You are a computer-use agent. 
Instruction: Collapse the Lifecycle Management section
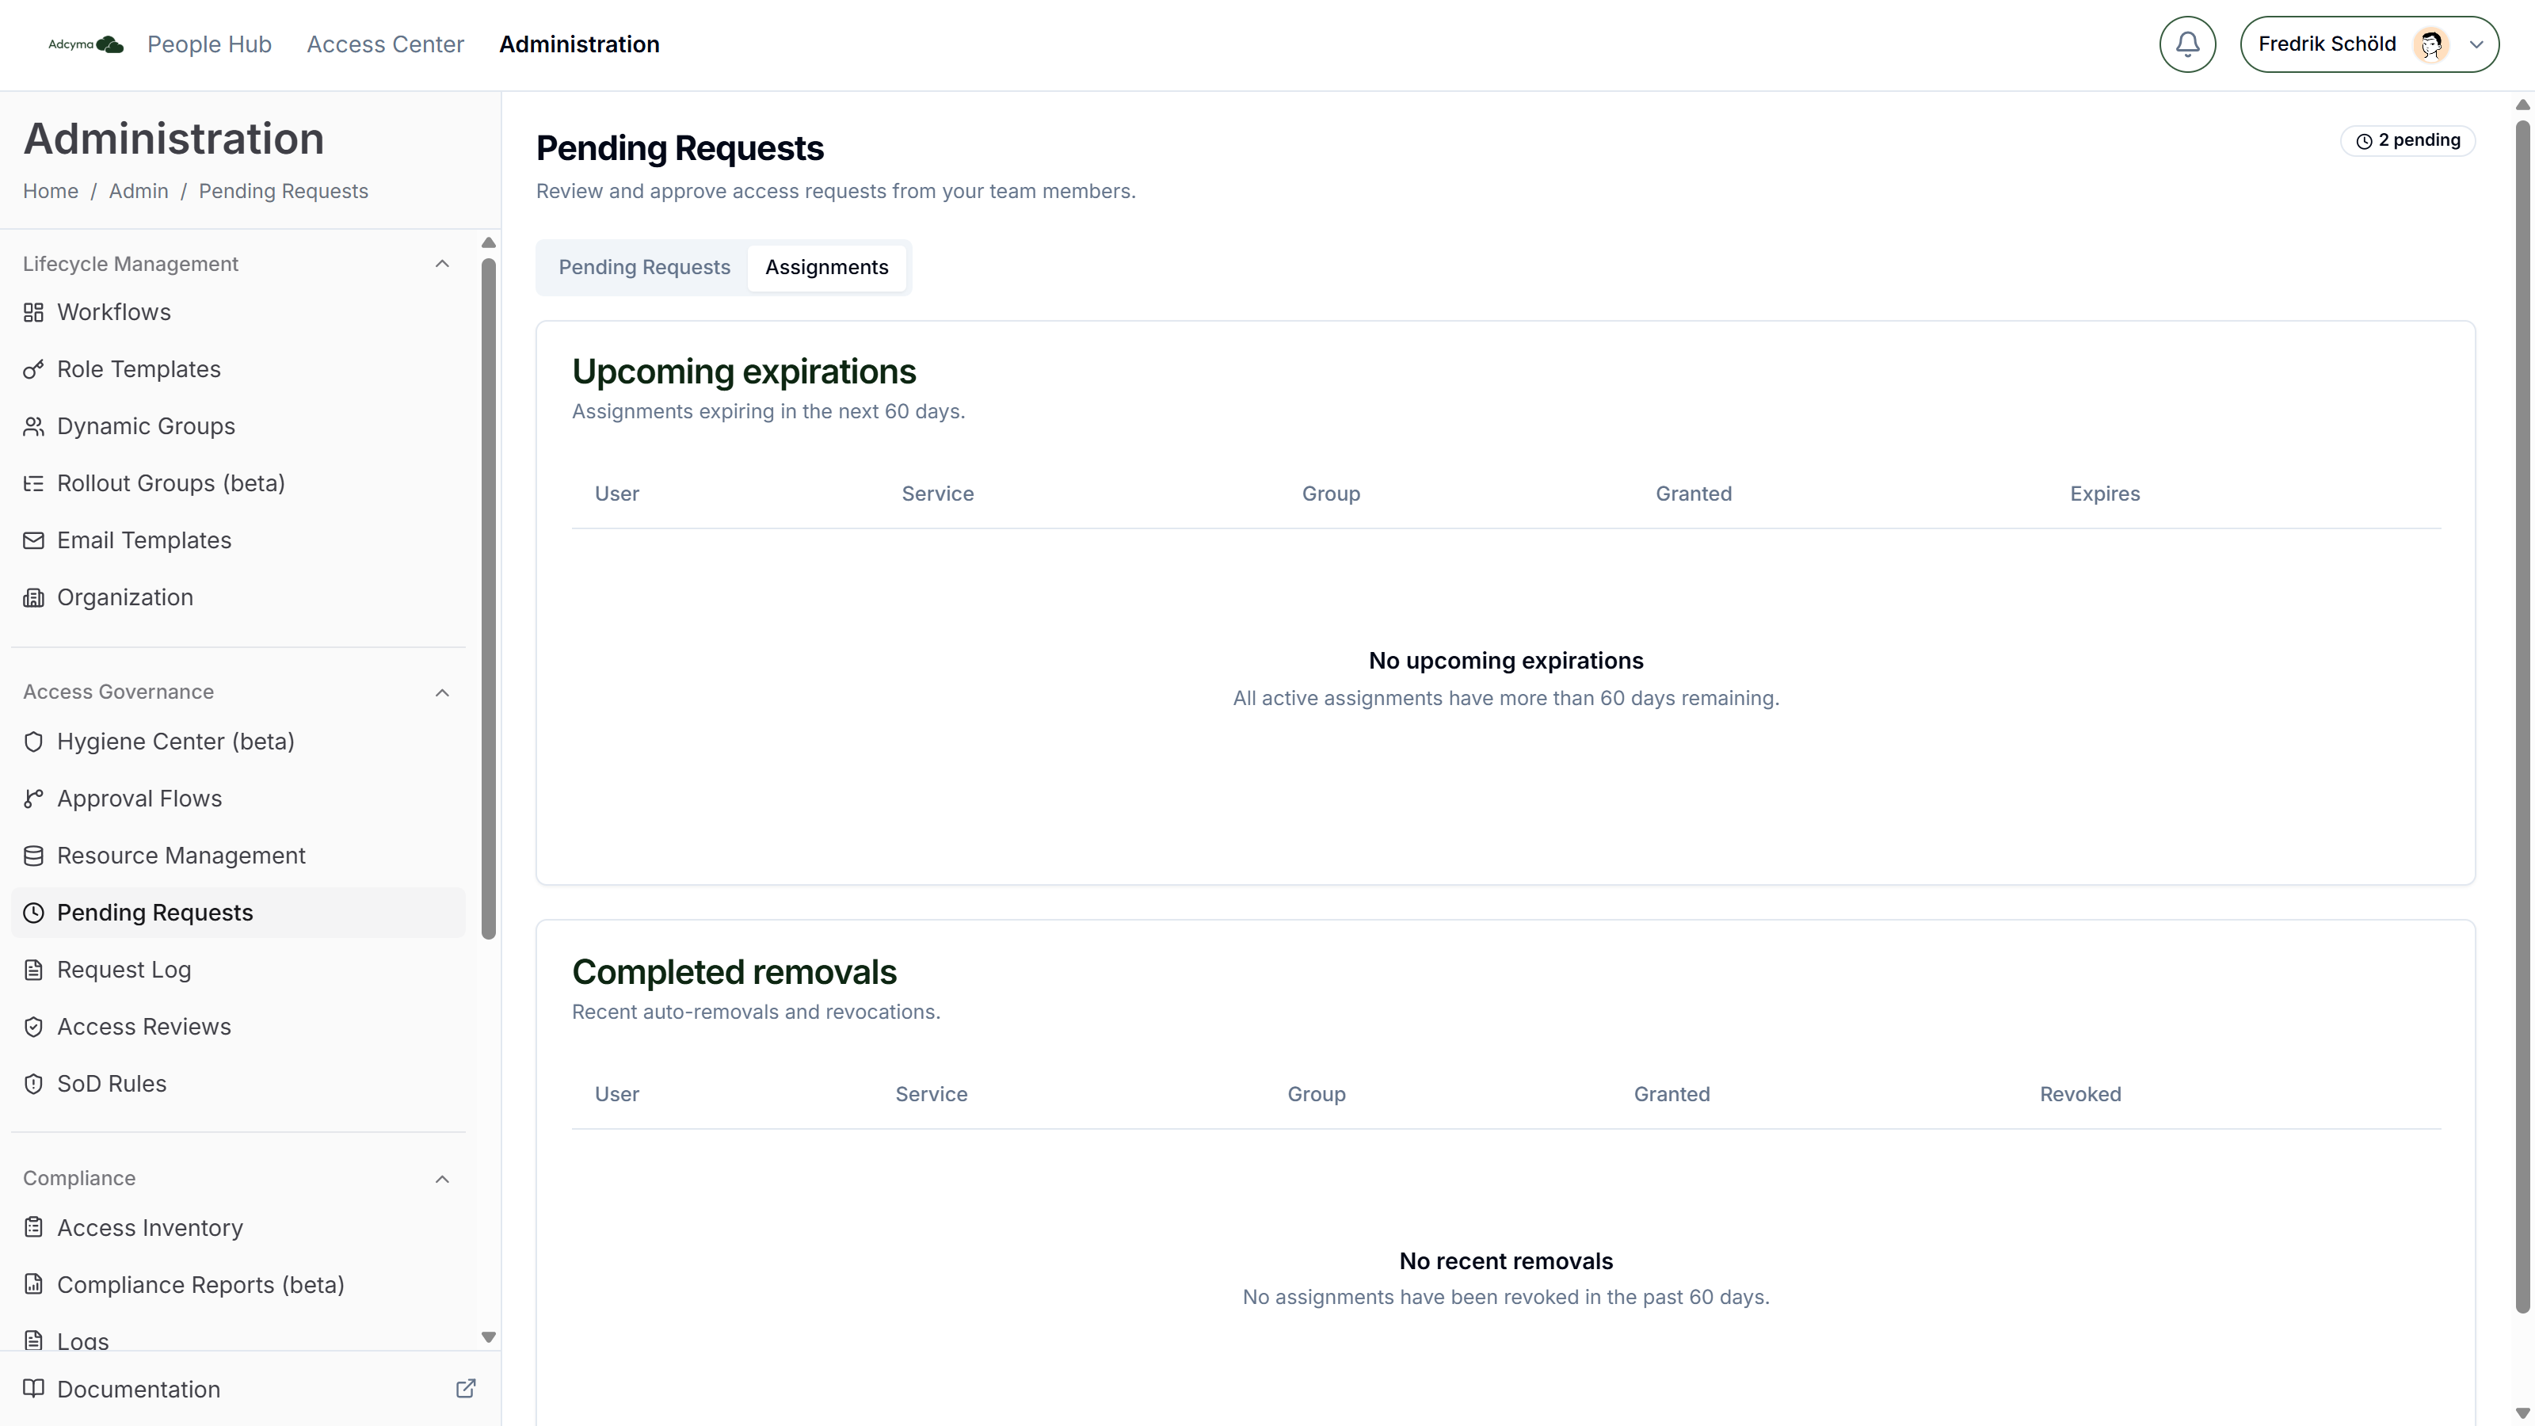pyautogui.click(x=442, y=264)
